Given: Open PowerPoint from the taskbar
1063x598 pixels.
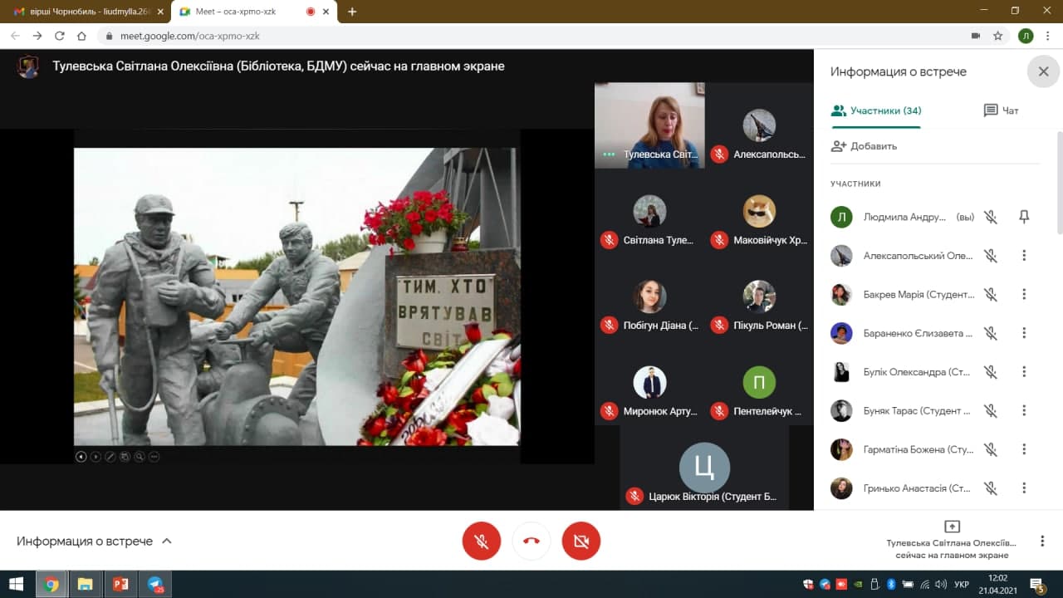Looking at the screenshot, I should [120, 584].
